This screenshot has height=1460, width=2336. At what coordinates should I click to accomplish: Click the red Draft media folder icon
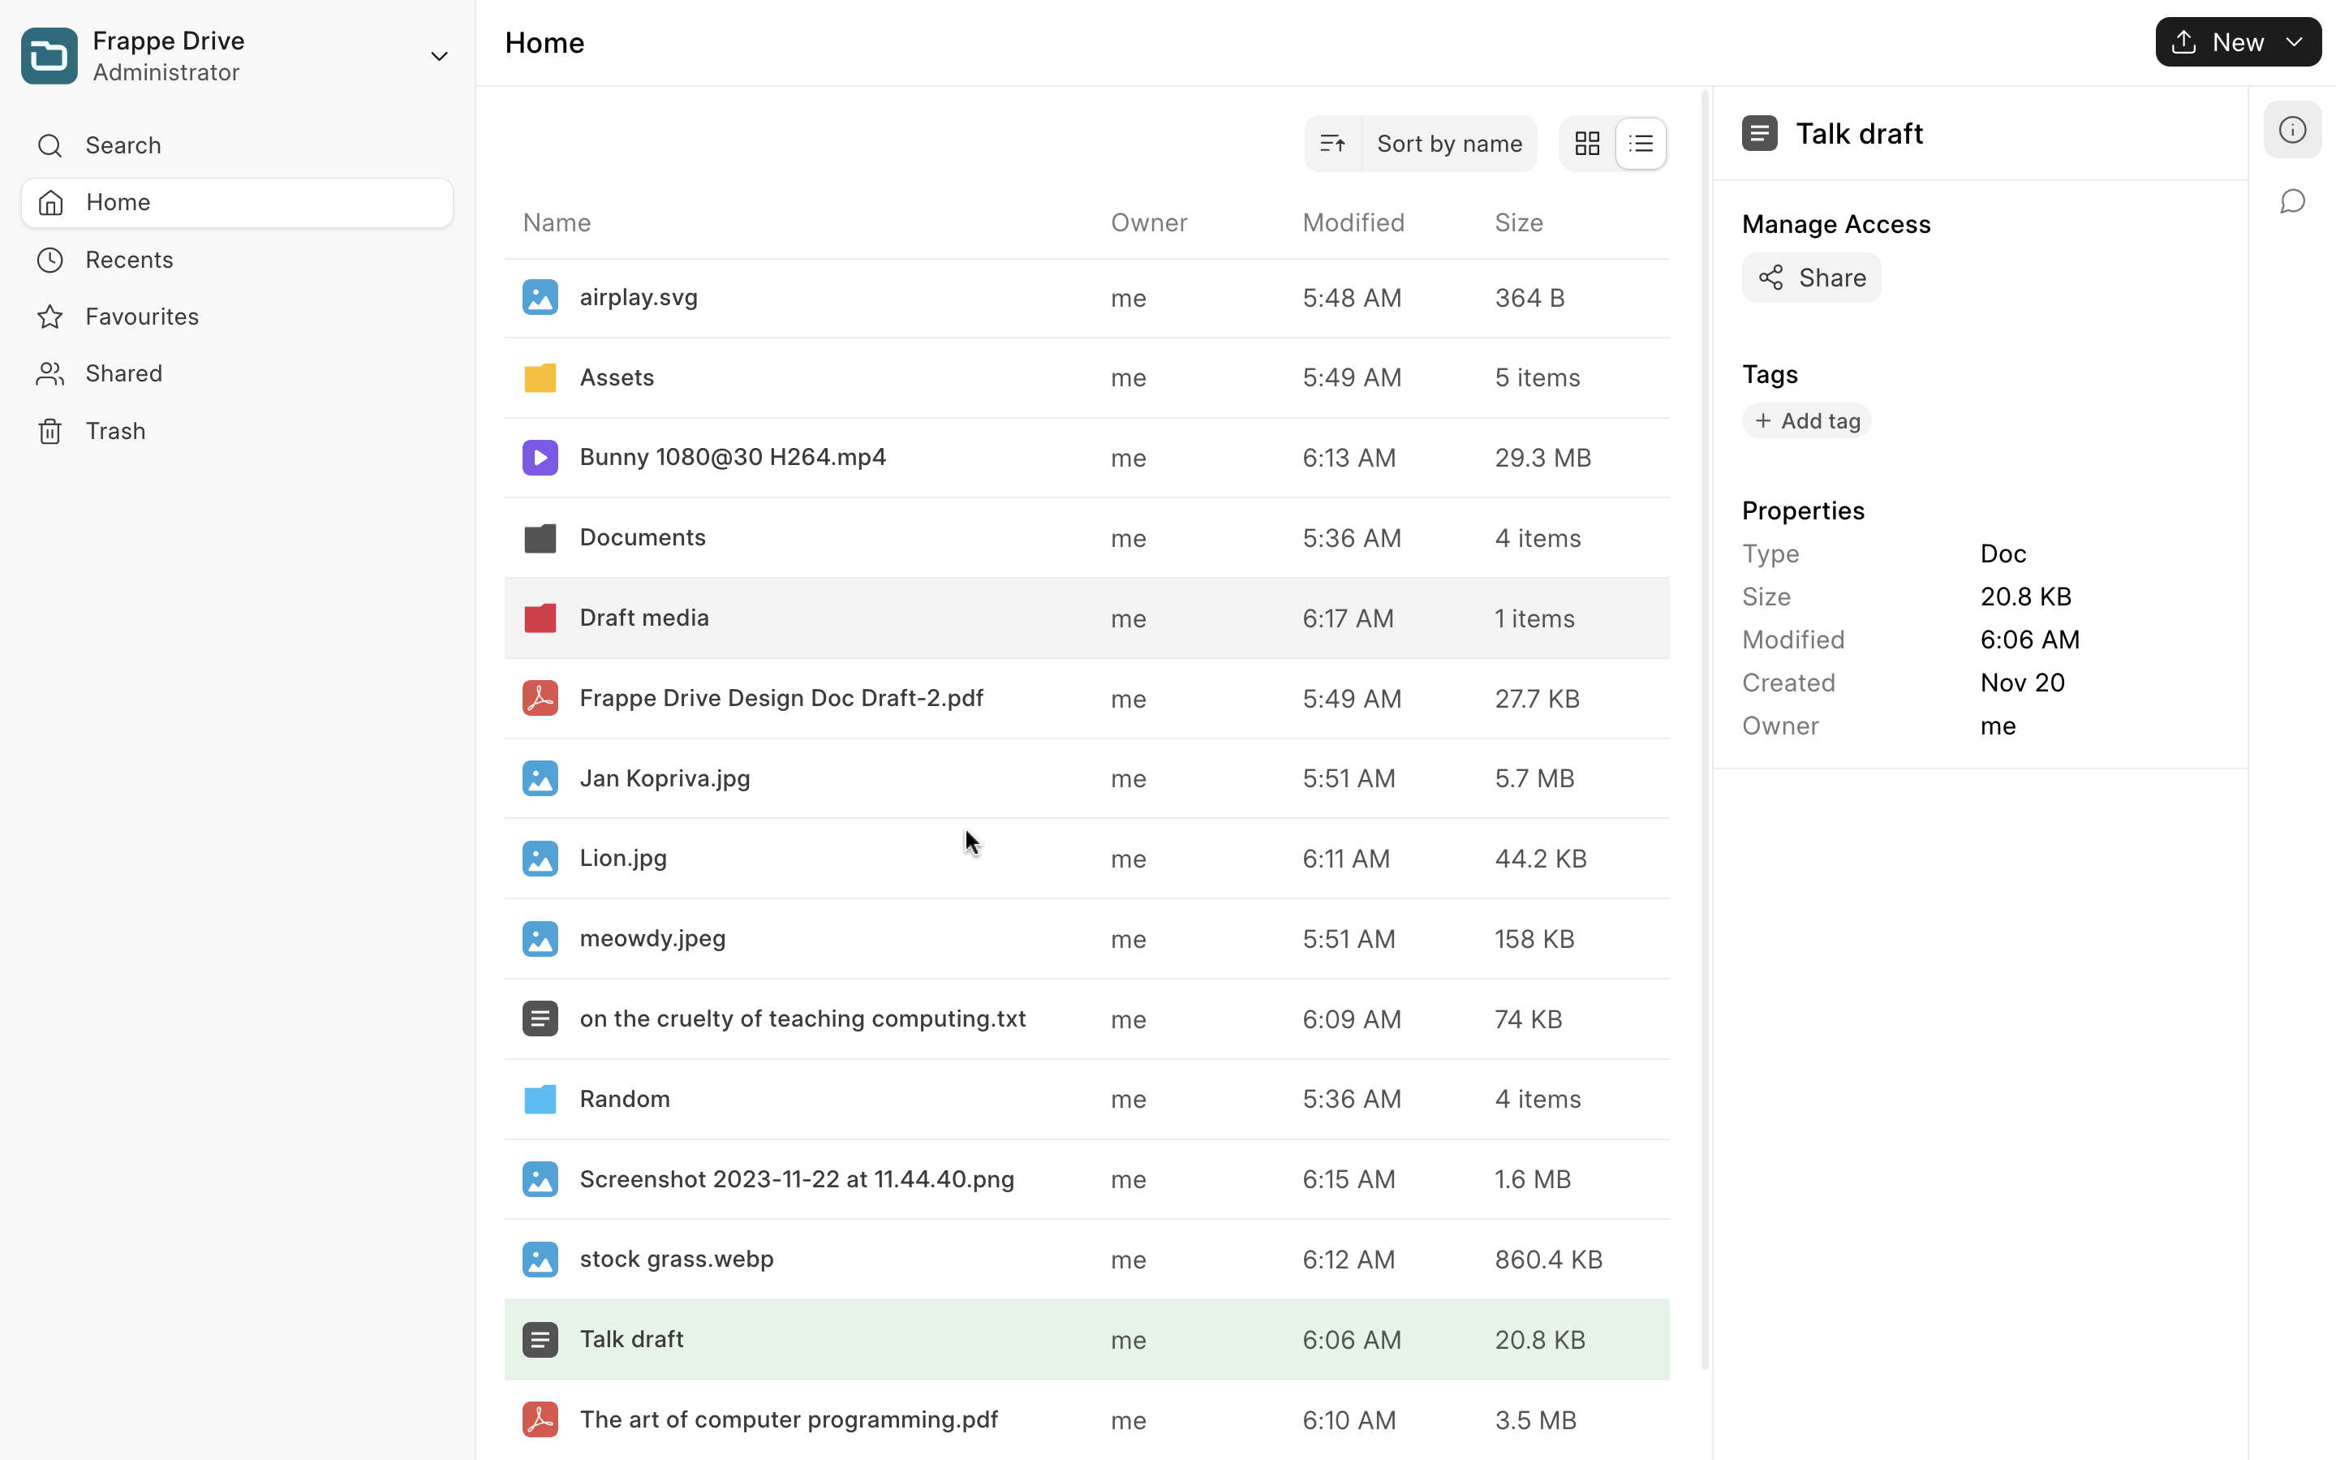(540, 618)
